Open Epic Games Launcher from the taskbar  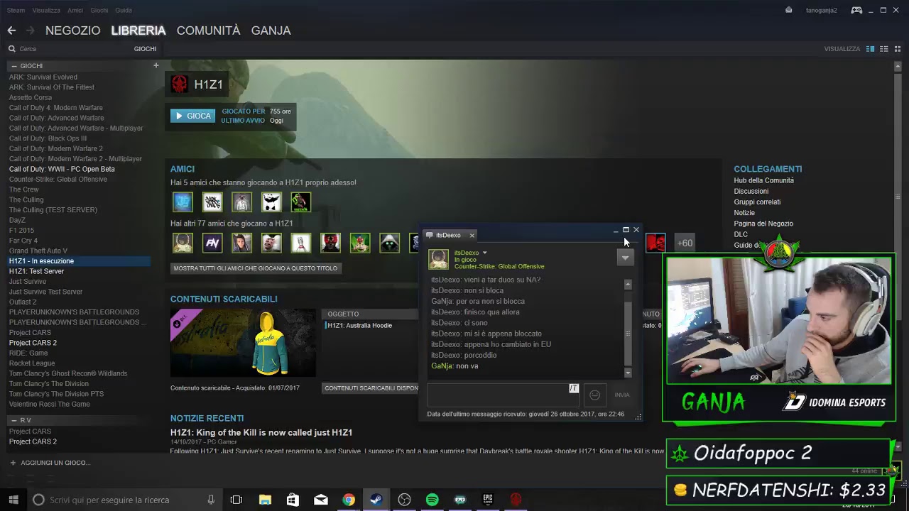[488, 500]
